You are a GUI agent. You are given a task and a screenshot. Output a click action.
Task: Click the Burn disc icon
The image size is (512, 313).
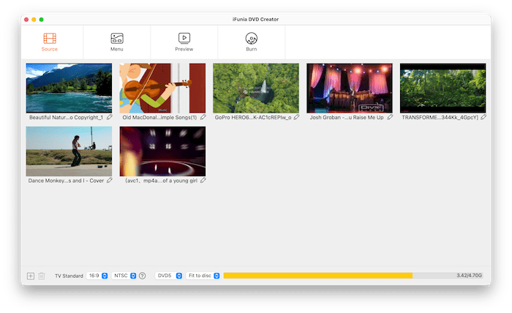pyautogui.click(x=252, y=38)
